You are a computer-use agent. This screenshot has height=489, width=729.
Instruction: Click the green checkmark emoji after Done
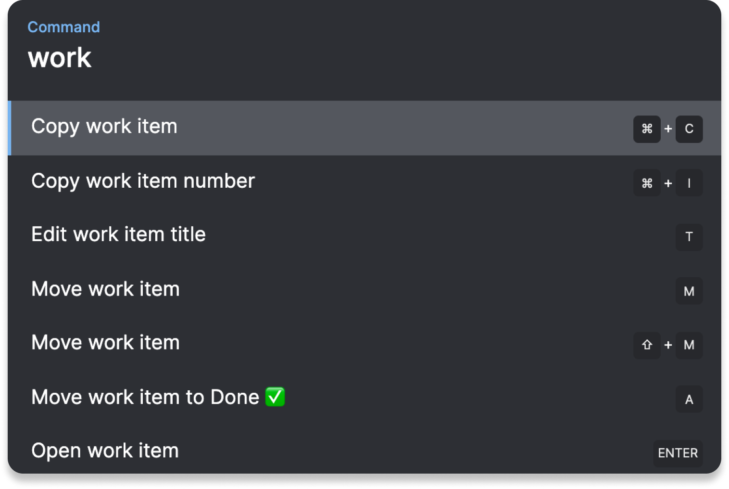[x=275, y=397]
